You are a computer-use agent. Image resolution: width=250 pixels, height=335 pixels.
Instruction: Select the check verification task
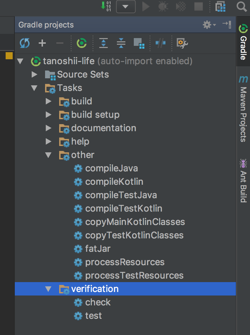(x=98, y=302)
